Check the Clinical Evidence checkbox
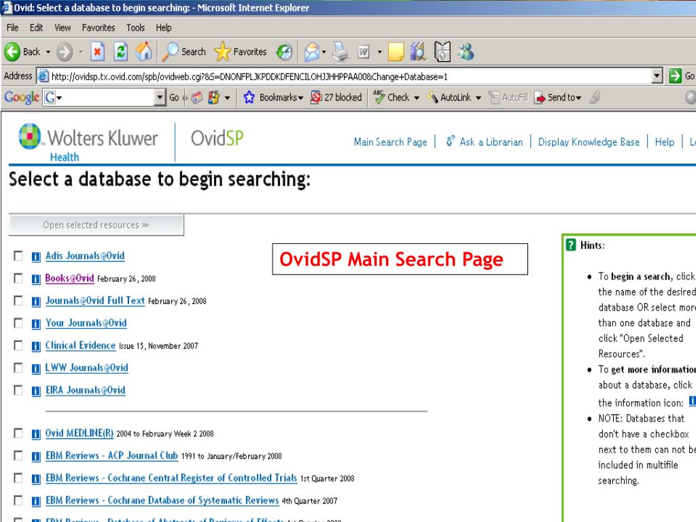This screenshot has width=696, height=522. click(x=18, y=345)
